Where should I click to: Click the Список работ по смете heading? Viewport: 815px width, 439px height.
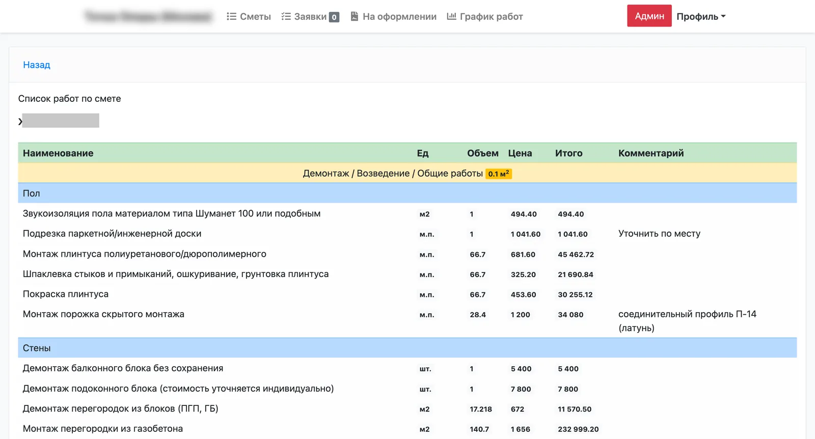pos(70,98)
